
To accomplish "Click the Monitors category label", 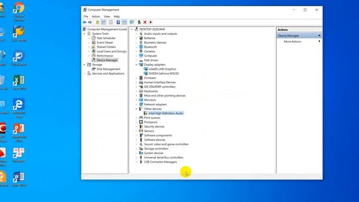I will (150, 100).
